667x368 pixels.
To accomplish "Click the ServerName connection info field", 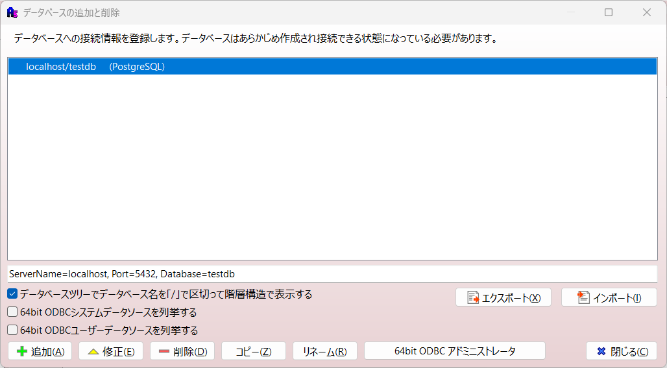I will pyautogui.click(x=332, y=274).
